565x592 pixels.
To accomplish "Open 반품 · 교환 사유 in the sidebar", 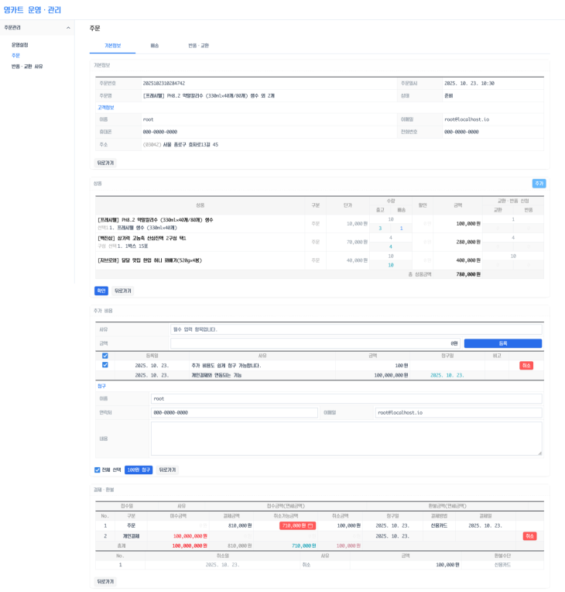I will tap(27, 67).
